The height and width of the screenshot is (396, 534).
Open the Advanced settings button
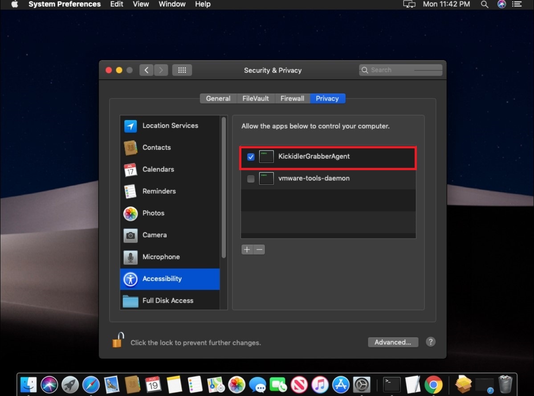click(x=393, y=342)
